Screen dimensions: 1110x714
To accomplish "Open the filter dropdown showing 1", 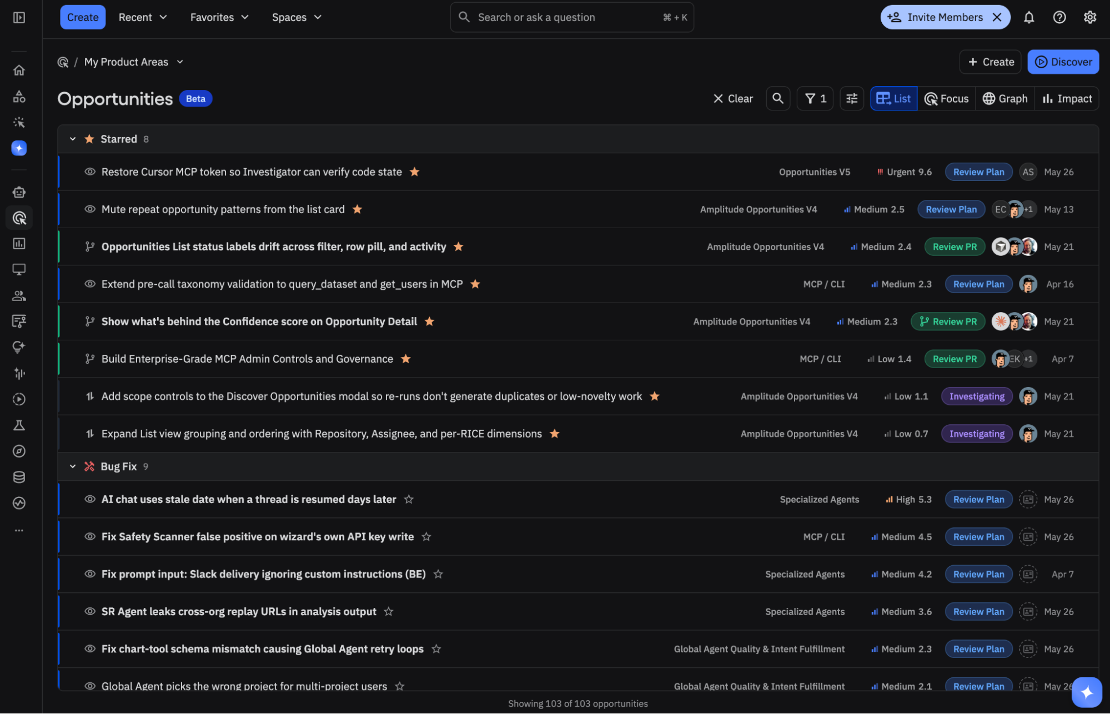I will 815,99.
